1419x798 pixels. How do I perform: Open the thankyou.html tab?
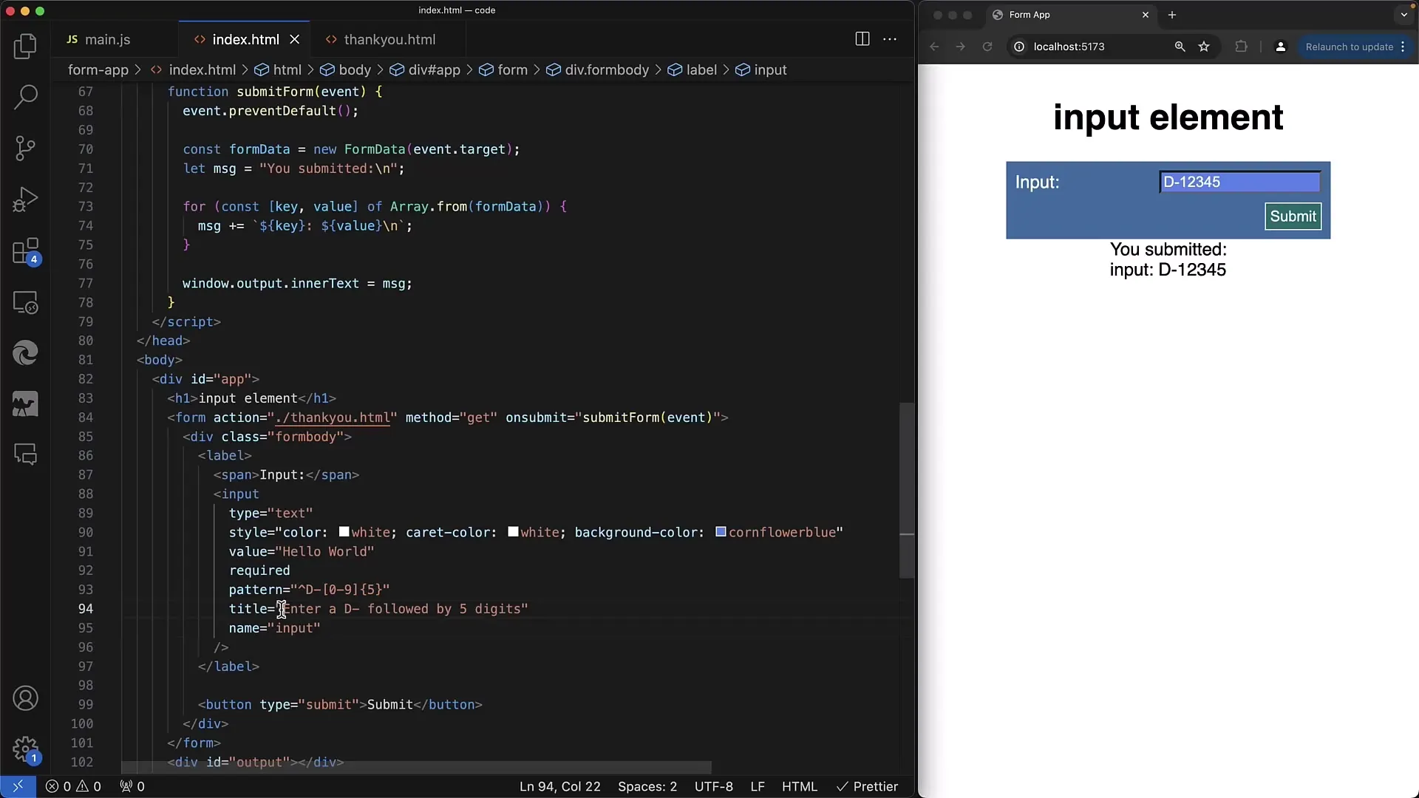(389, 39)
